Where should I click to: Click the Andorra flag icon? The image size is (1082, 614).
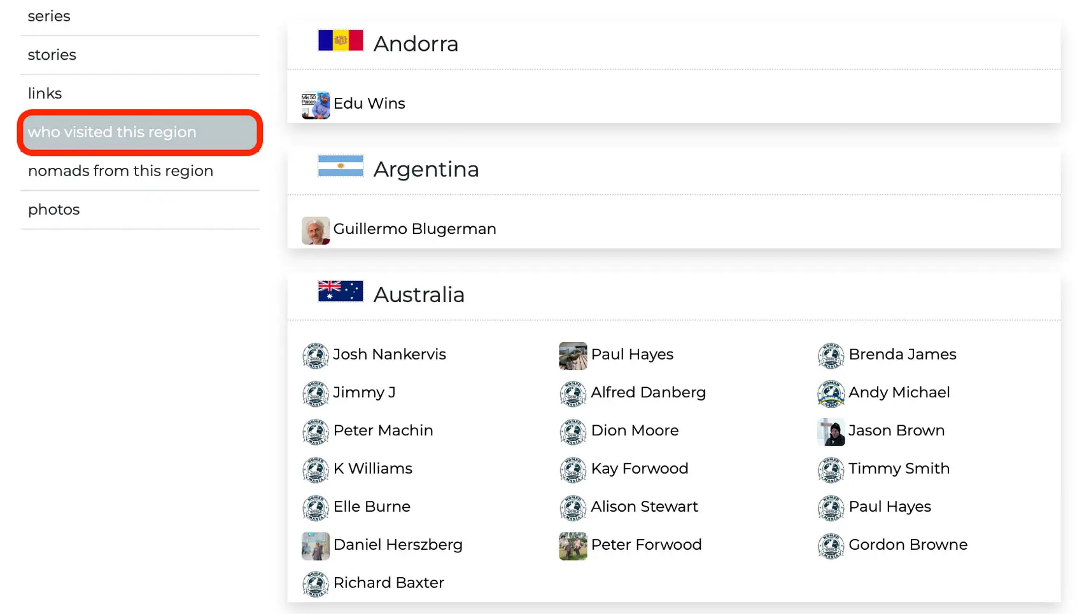[x=341, y=41]
